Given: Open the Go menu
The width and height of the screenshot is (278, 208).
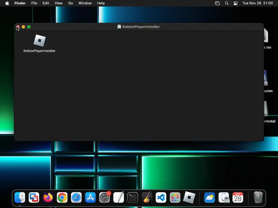Looking at the screenshot, I should (71, 3).
